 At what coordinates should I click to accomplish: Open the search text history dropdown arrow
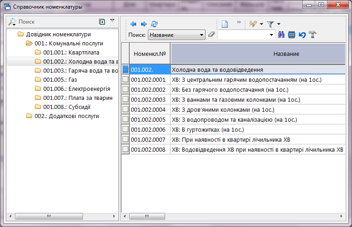(x=271, y=35)
